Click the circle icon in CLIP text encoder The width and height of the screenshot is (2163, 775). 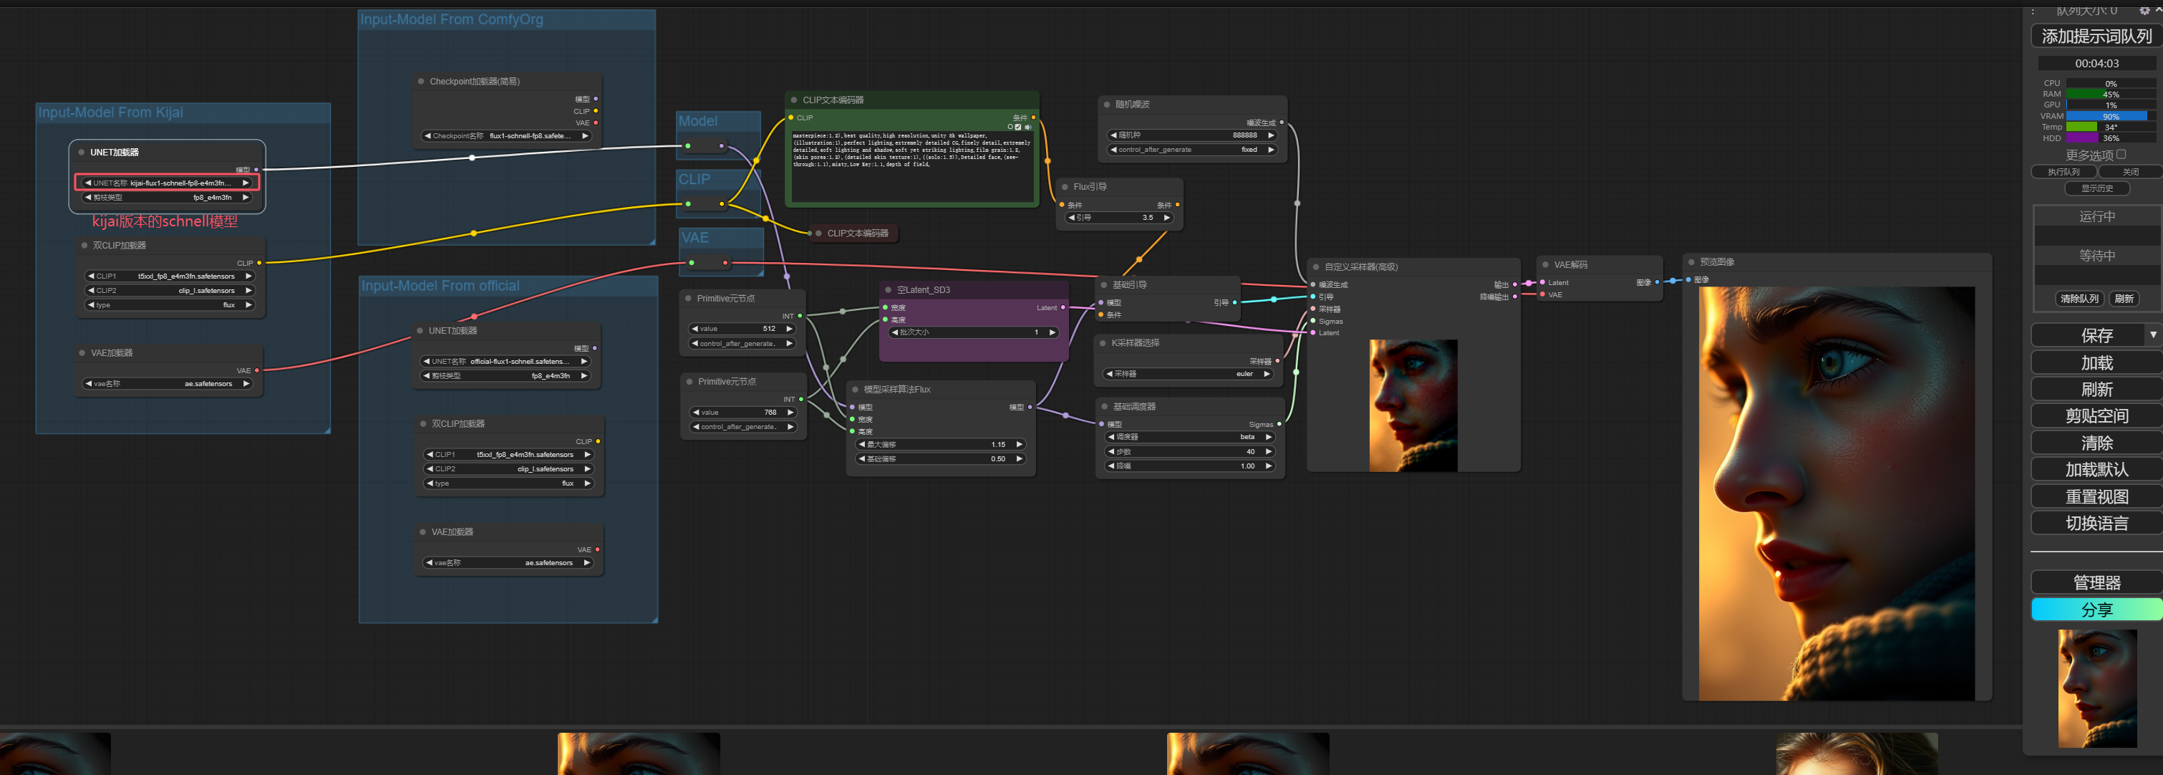tap(1010, 127)
